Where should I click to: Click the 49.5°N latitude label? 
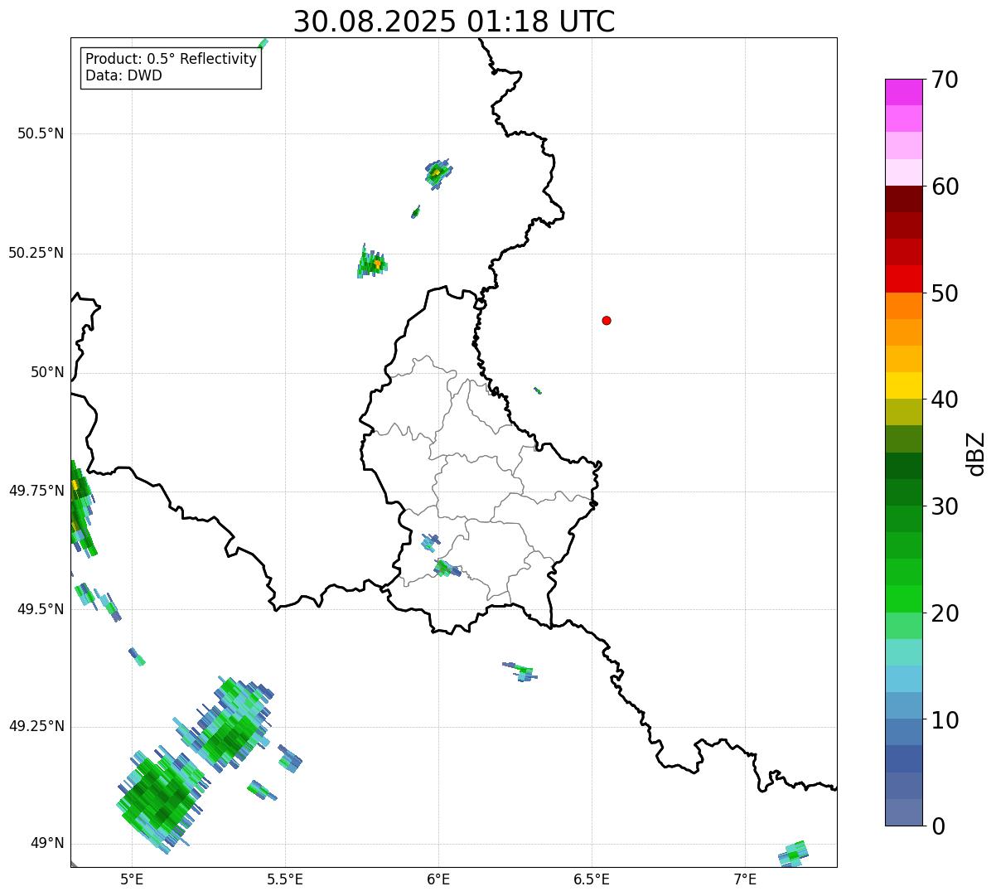[41, 609]
